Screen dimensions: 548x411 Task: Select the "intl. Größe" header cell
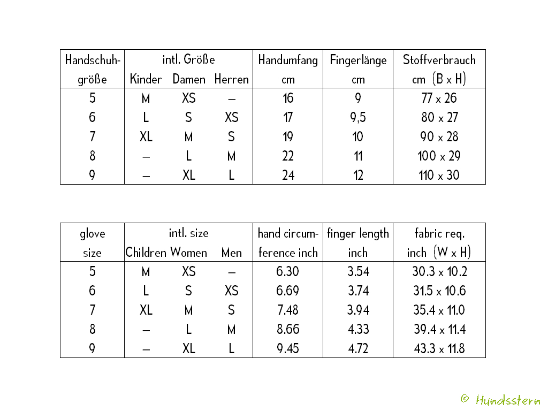point(188,59)
